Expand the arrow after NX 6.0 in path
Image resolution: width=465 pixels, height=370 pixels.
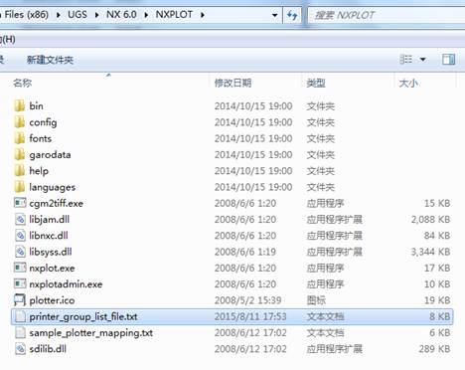(146, 15)
